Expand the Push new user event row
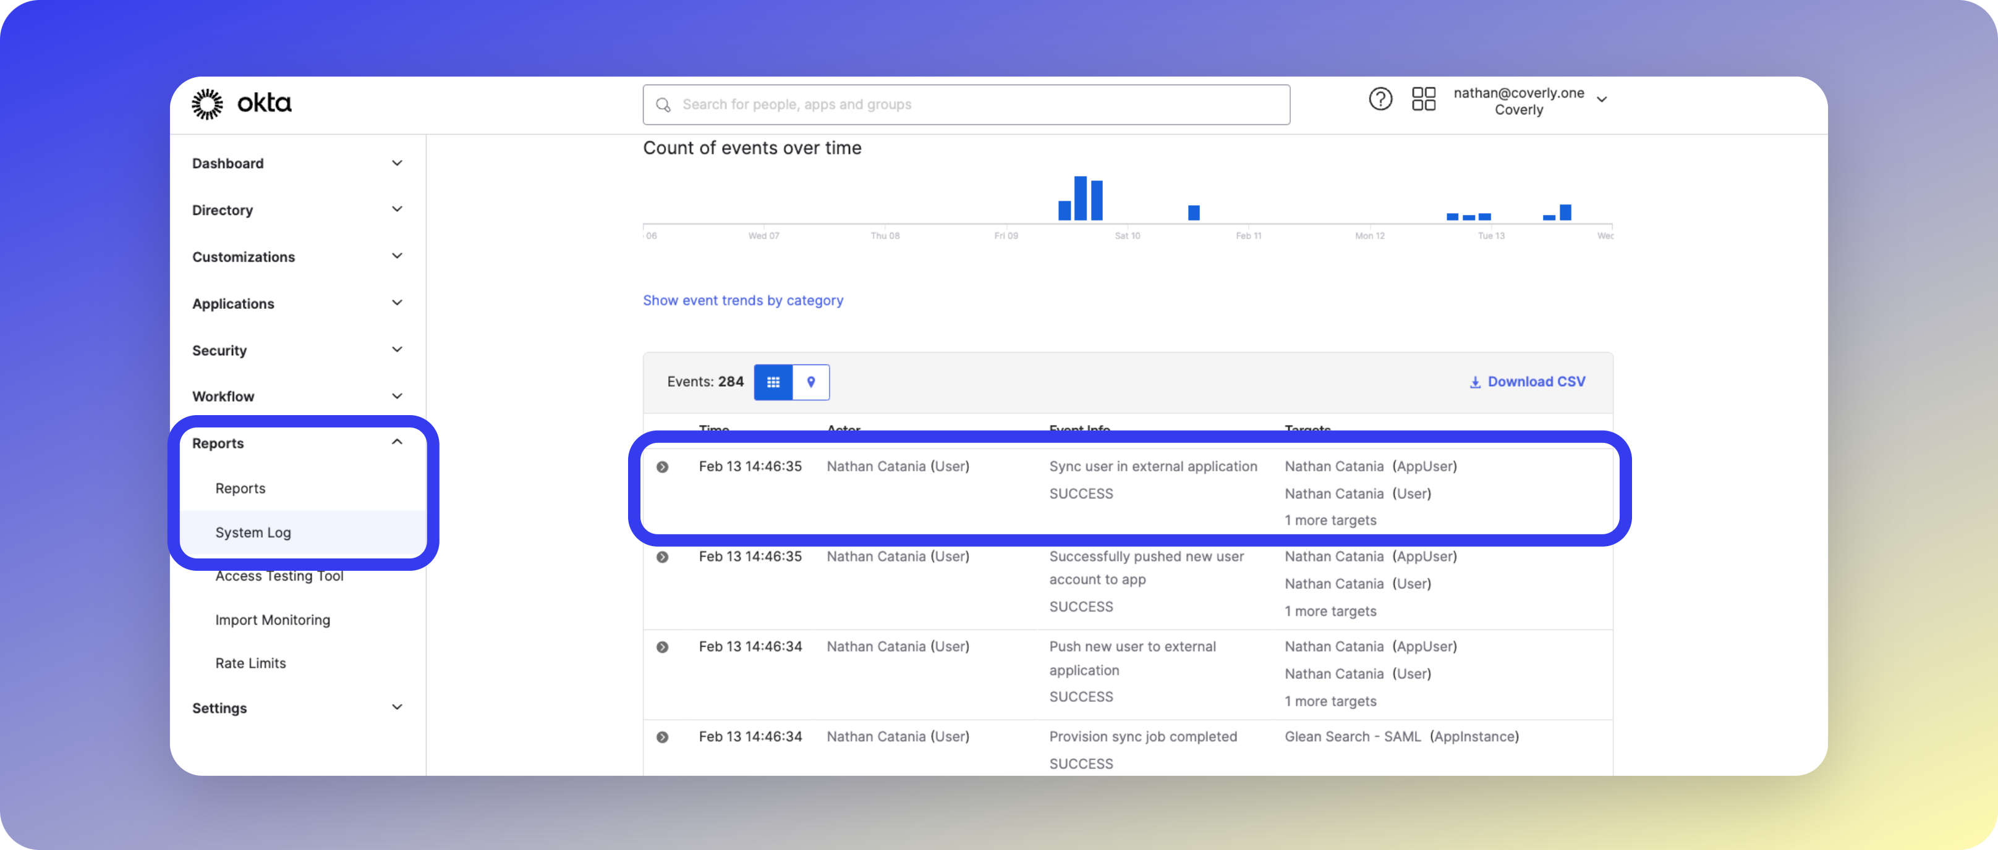 (662, 647)
